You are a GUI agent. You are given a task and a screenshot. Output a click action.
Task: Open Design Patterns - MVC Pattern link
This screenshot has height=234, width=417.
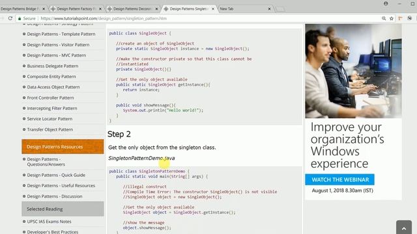[57, 55]
